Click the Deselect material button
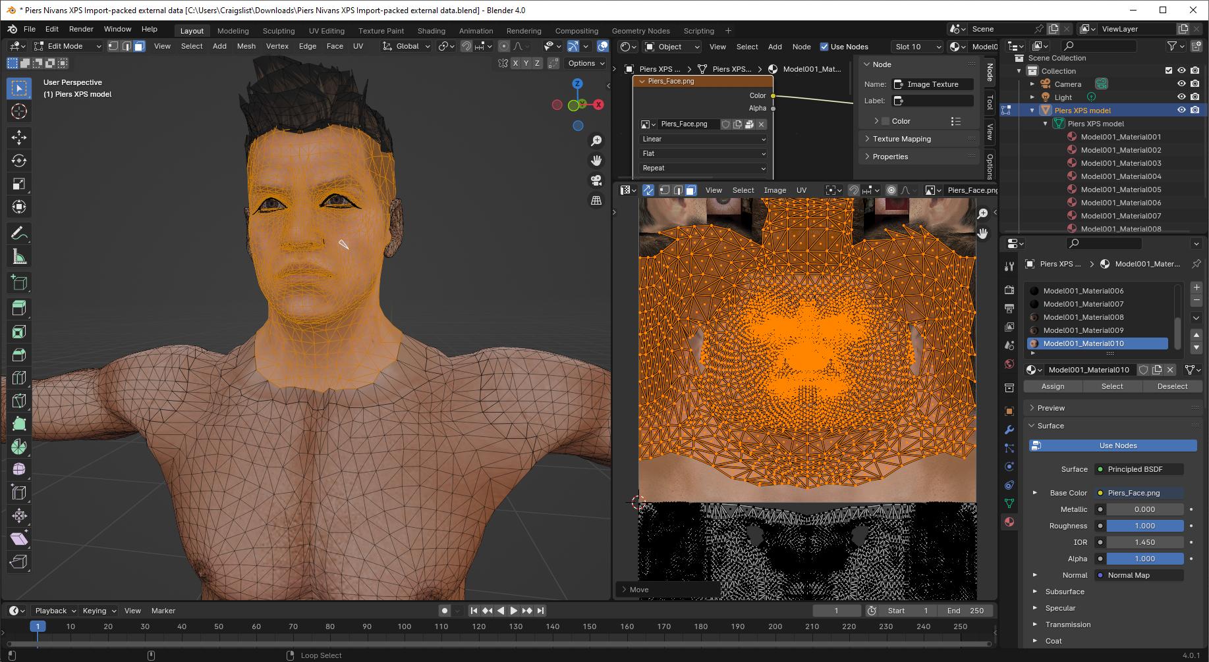The height and width of the screenshot is (662, 1209). click(1172, 386)
